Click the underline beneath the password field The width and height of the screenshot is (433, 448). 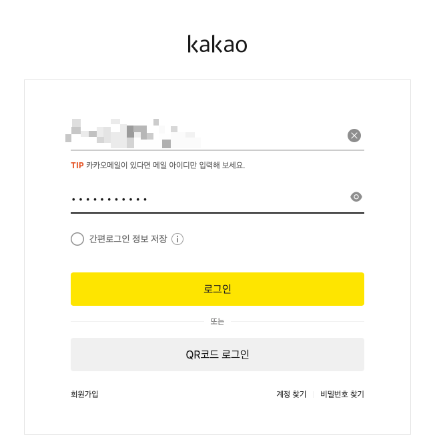(218, 213)
